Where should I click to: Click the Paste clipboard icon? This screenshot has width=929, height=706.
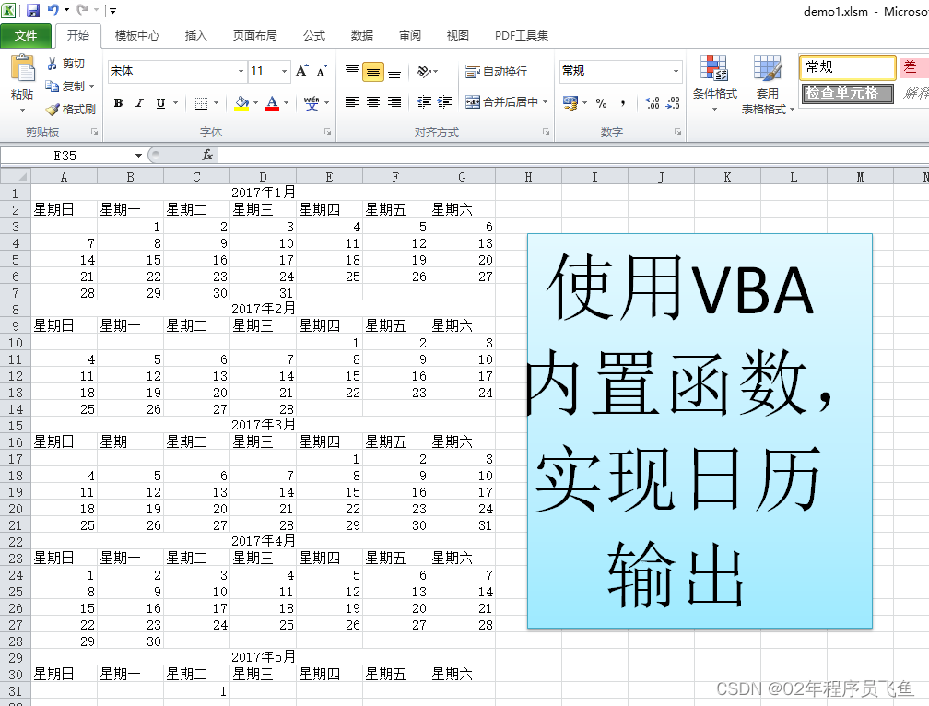coord(22,69)
